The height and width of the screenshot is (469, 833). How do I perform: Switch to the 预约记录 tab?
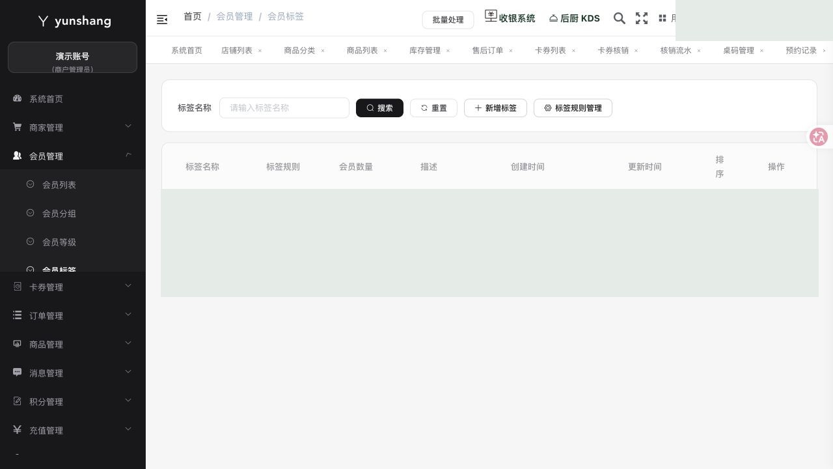point(801,51)
